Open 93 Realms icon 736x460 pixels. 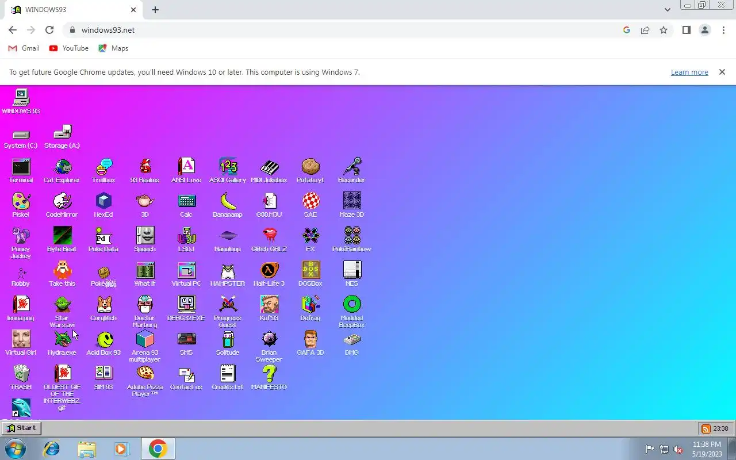tap(145, 171)
